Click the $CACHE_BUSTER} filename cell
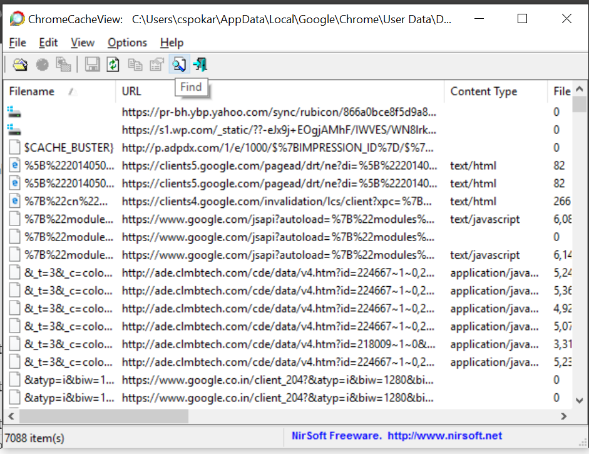Viewport: 589px width, 454px height. (x=69, y=148)
